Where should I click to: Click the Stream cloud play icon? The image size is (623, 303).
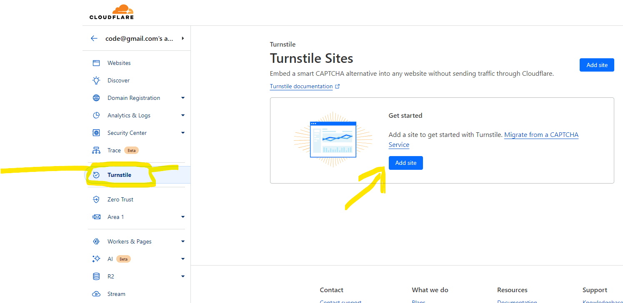[96, 294]
